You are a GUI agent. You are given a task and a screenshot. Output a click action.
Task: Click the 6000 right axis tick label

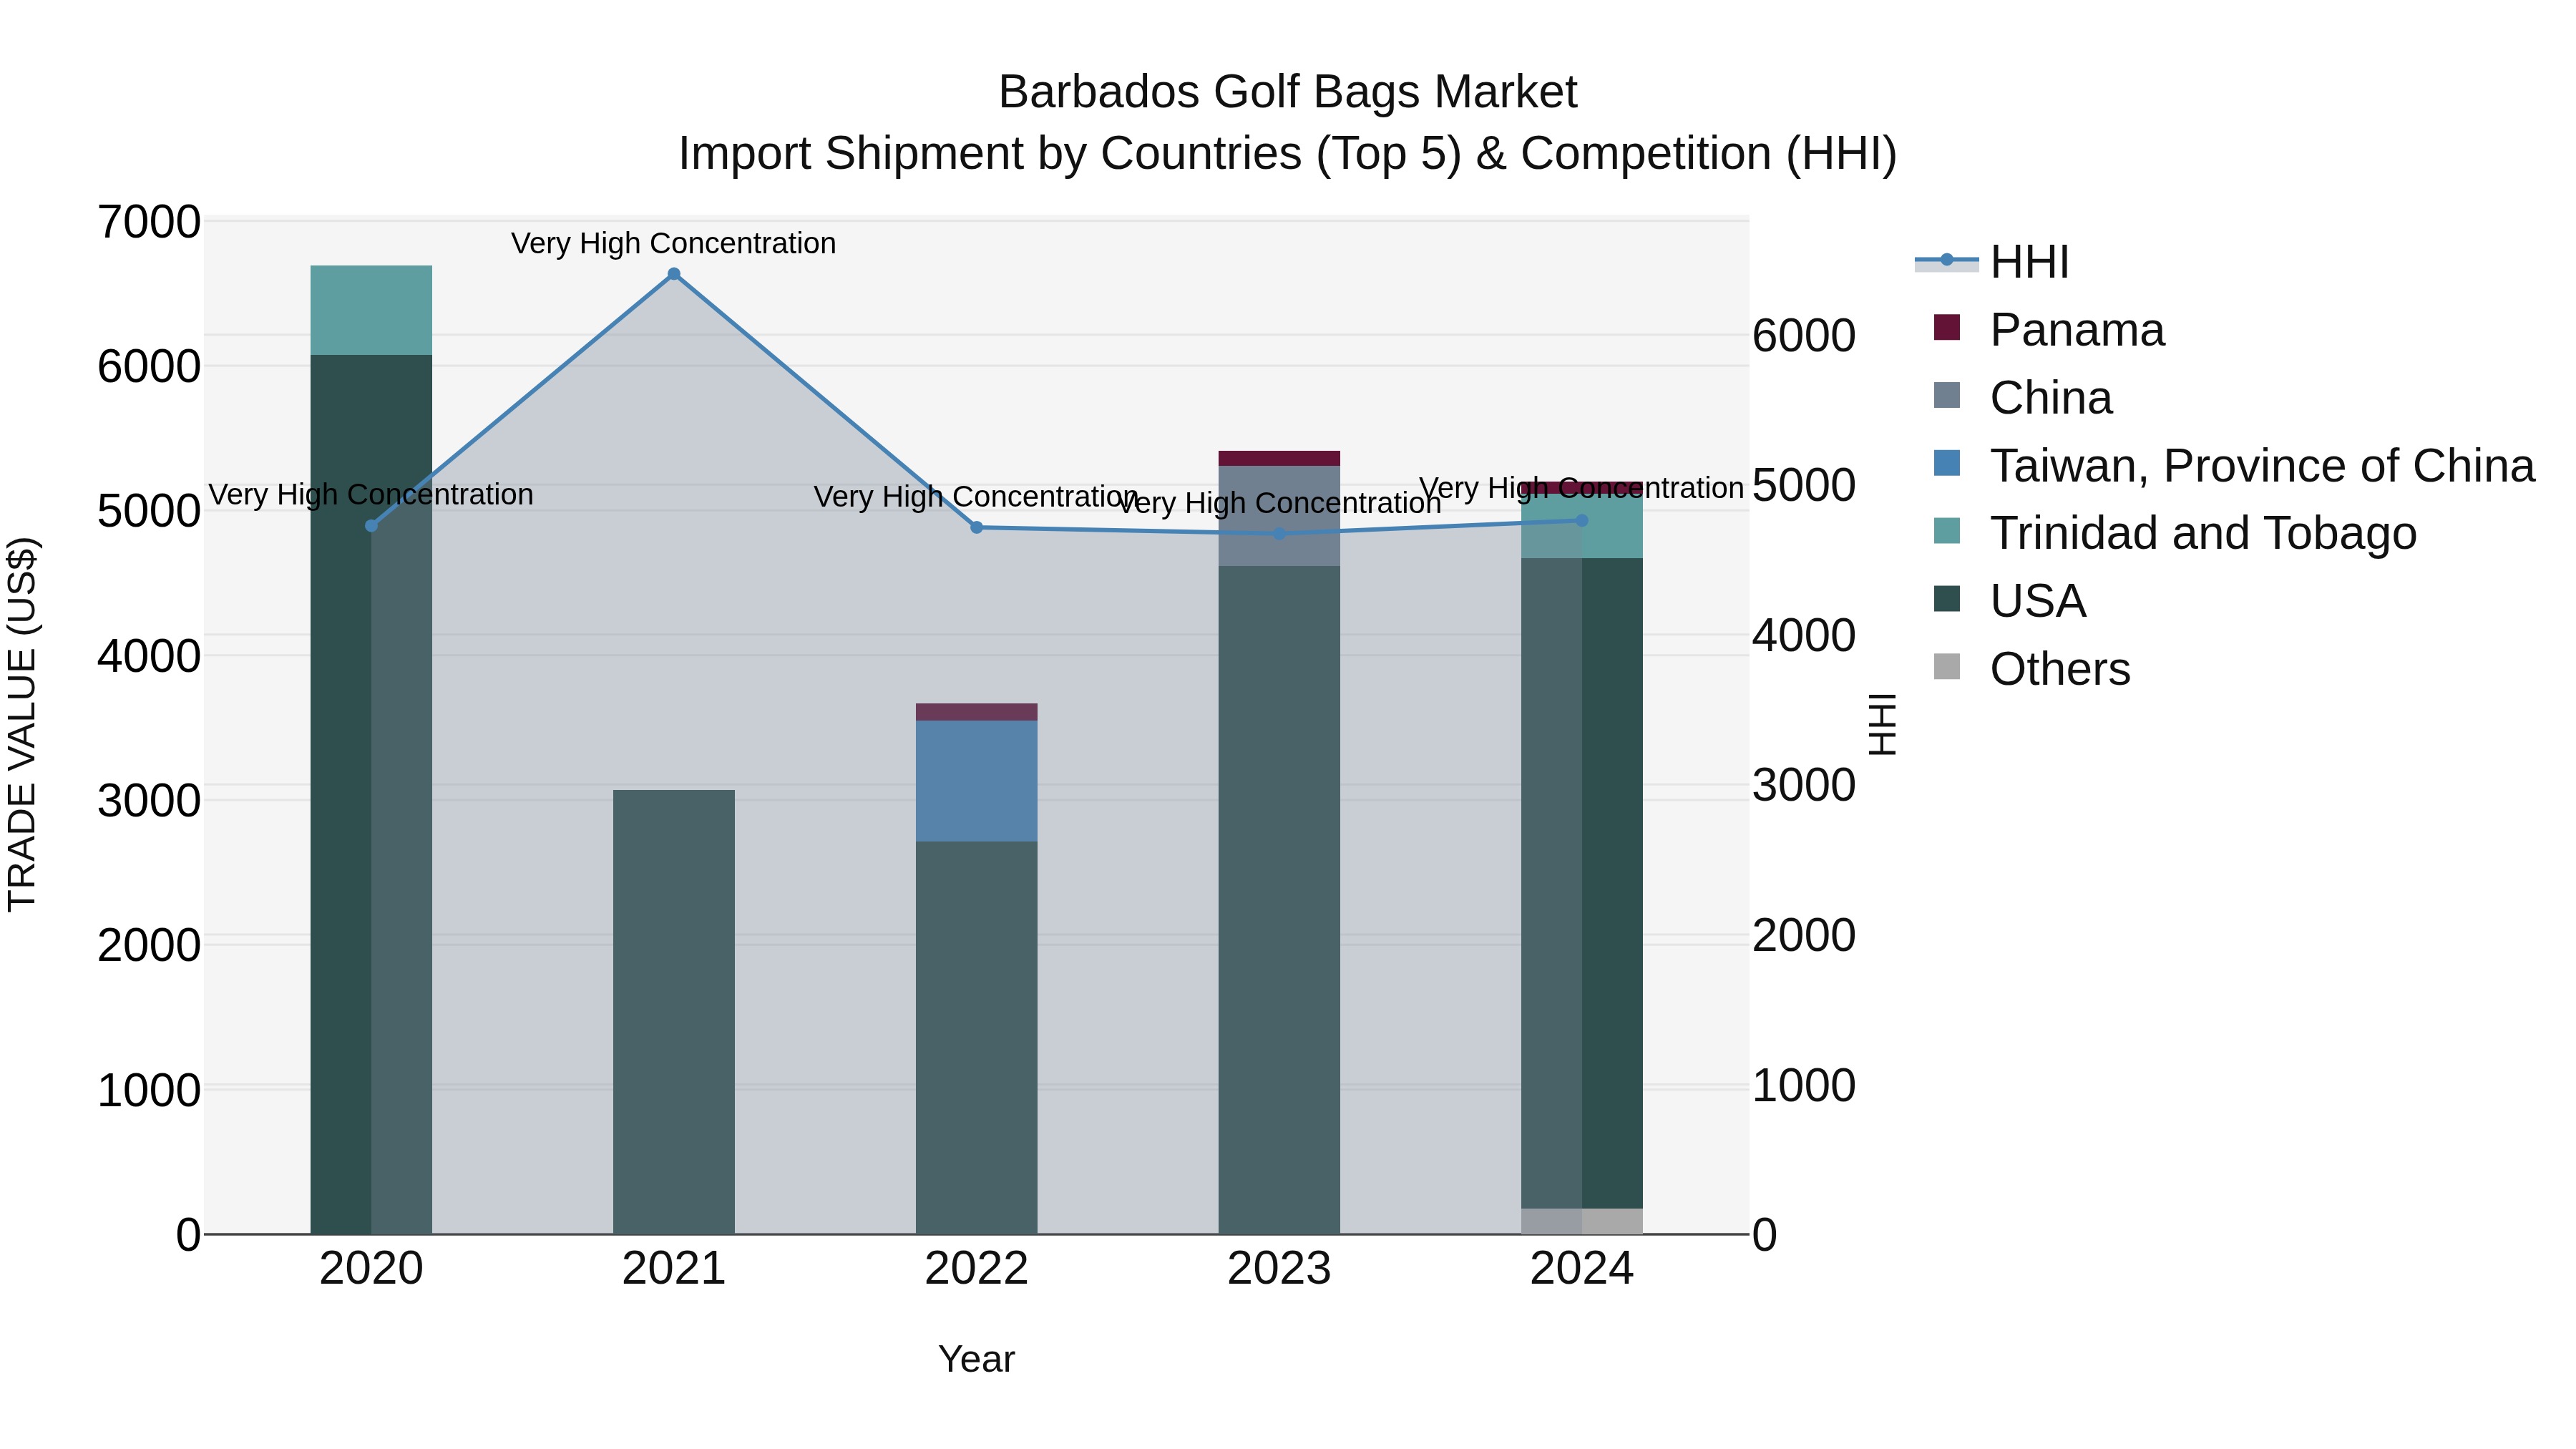(x=1804, y=335)
